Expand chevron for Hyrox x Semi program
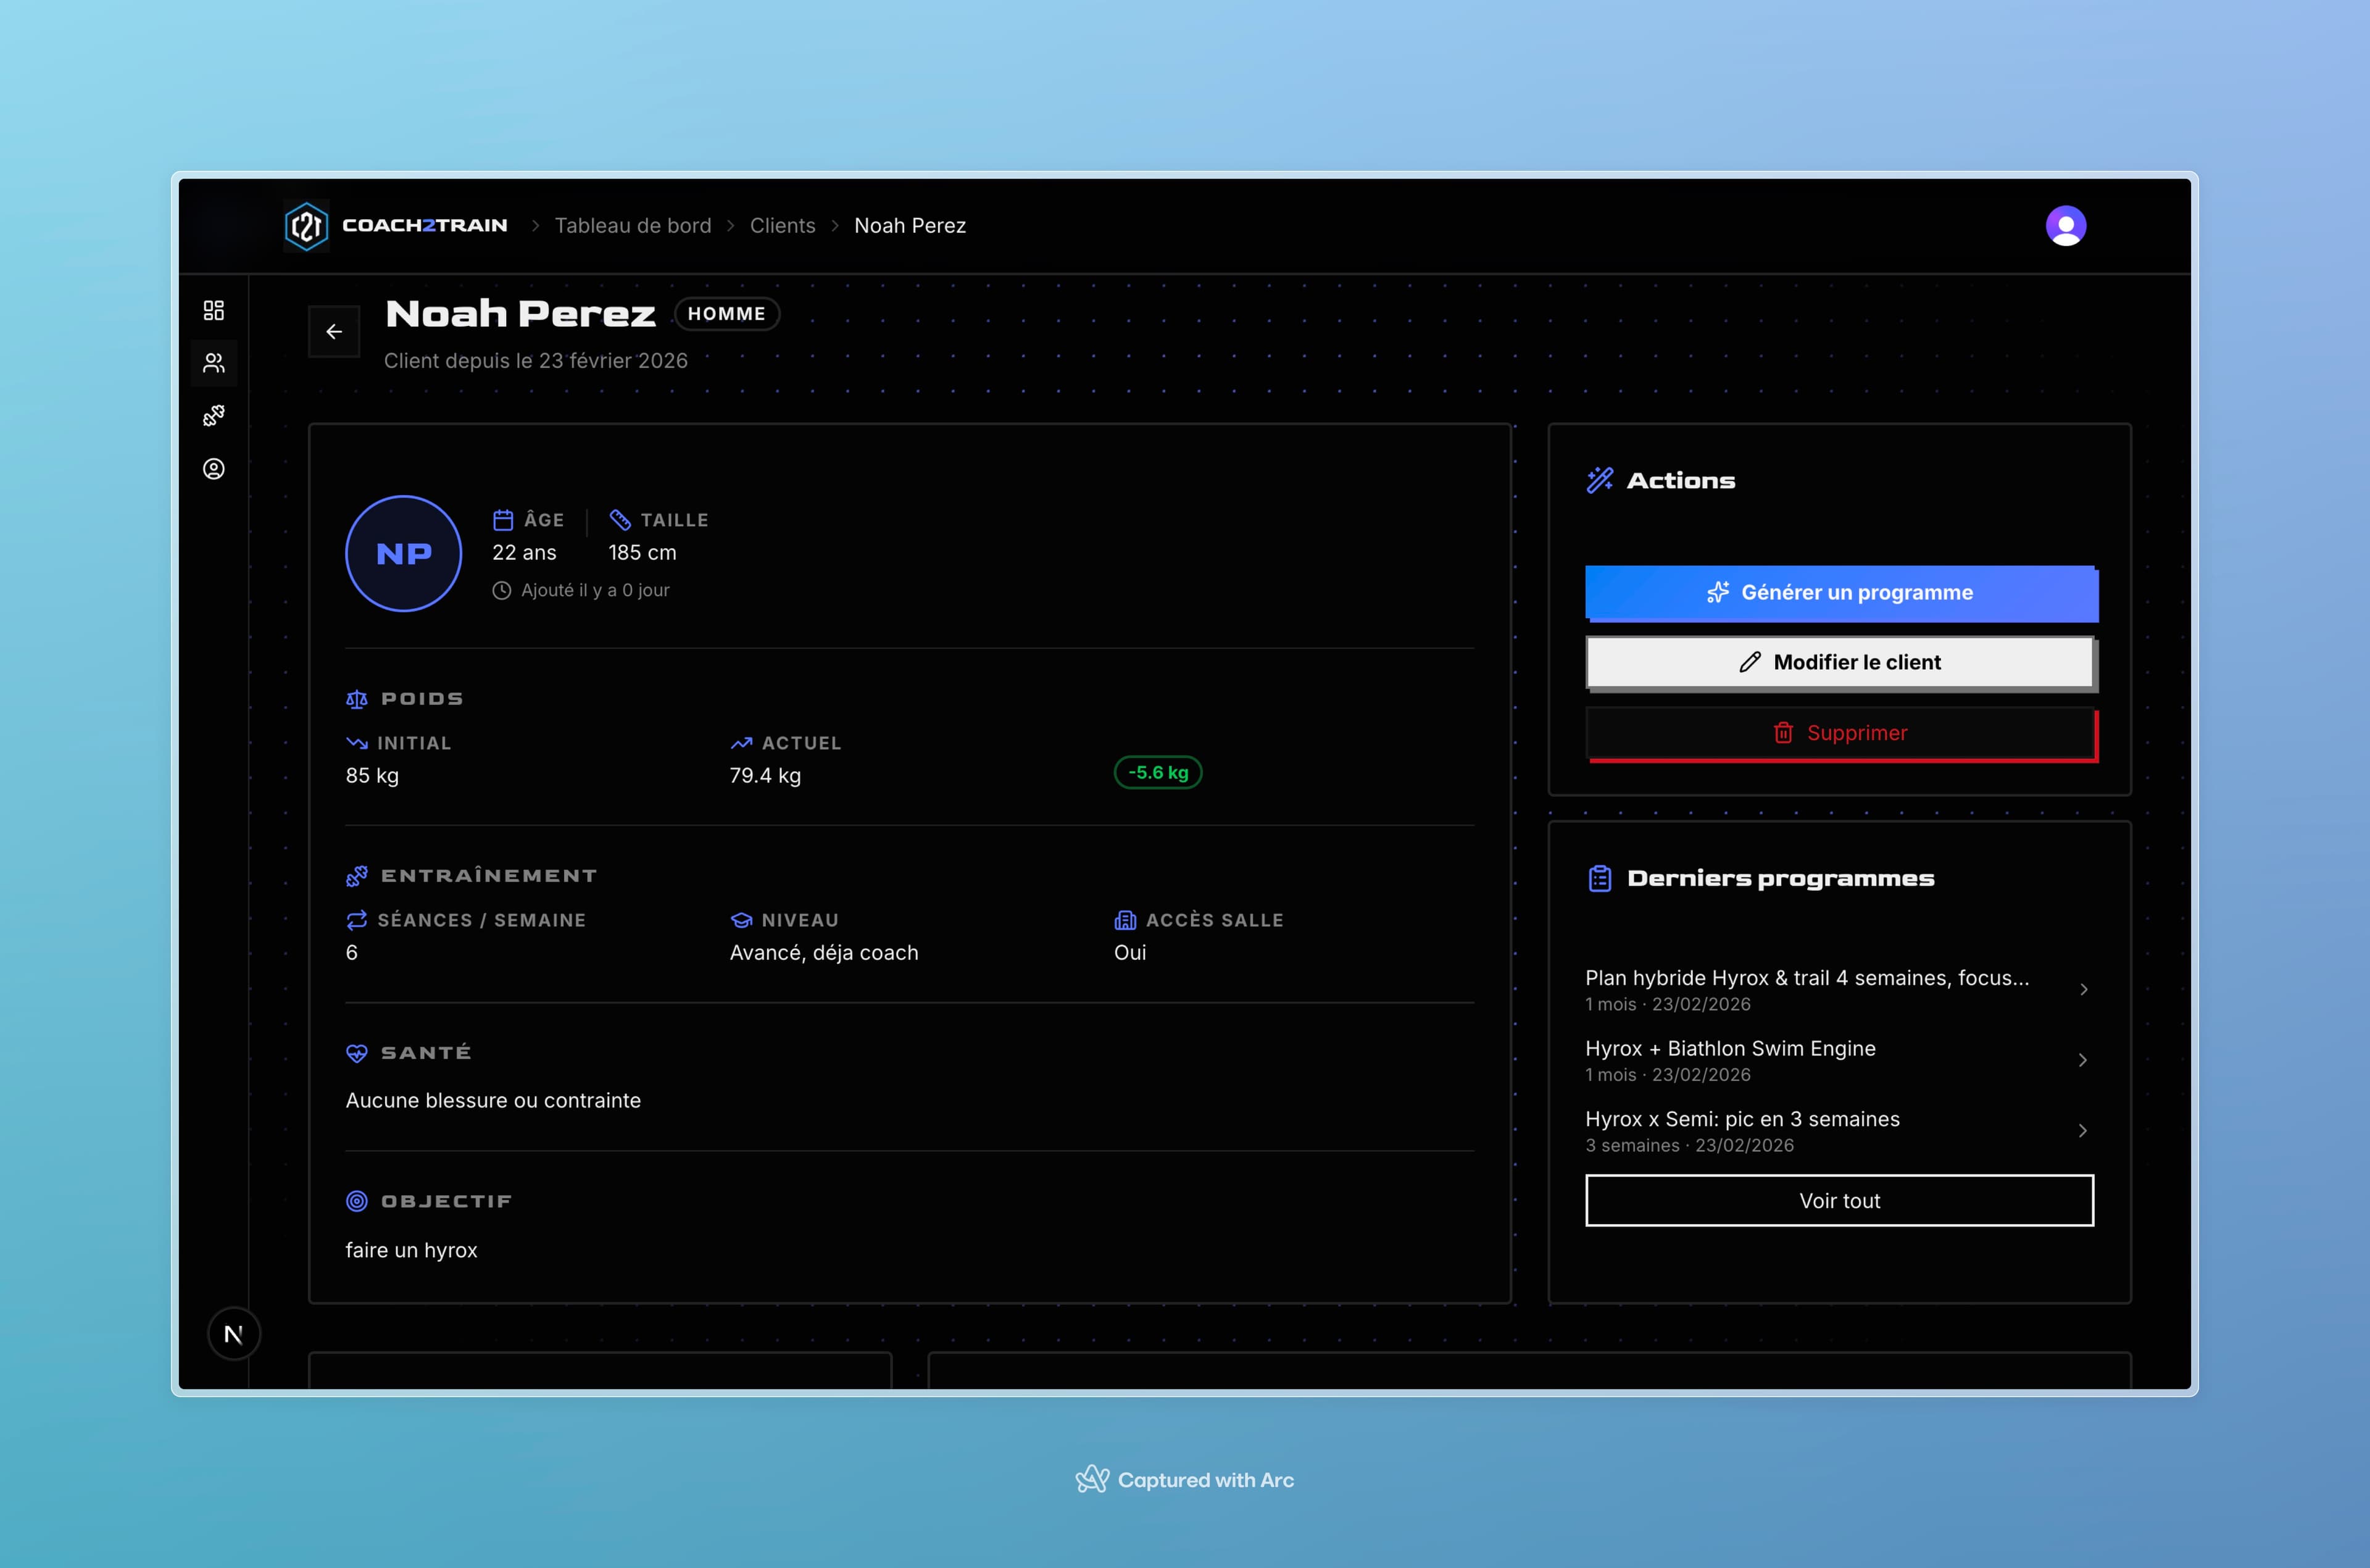2370x1568 pixels. (2083, 1131)
